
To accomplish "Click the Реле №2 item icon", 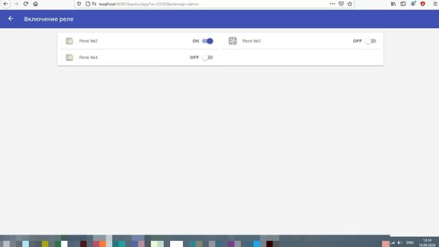I will 69,41.
